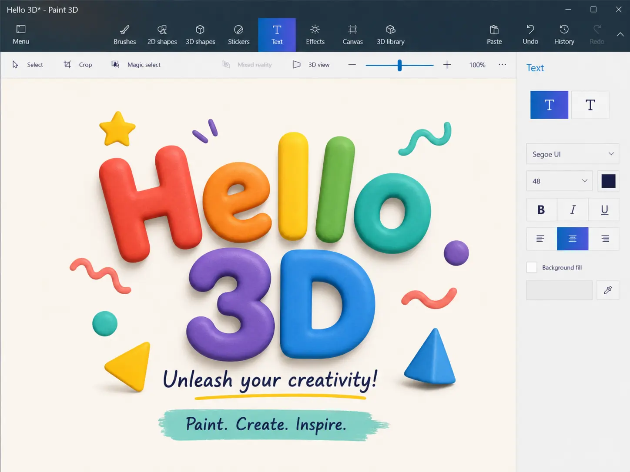Select the Brushes tool
Image resolution: width=630 pixels, height=472 pixels.
[125, 35]
